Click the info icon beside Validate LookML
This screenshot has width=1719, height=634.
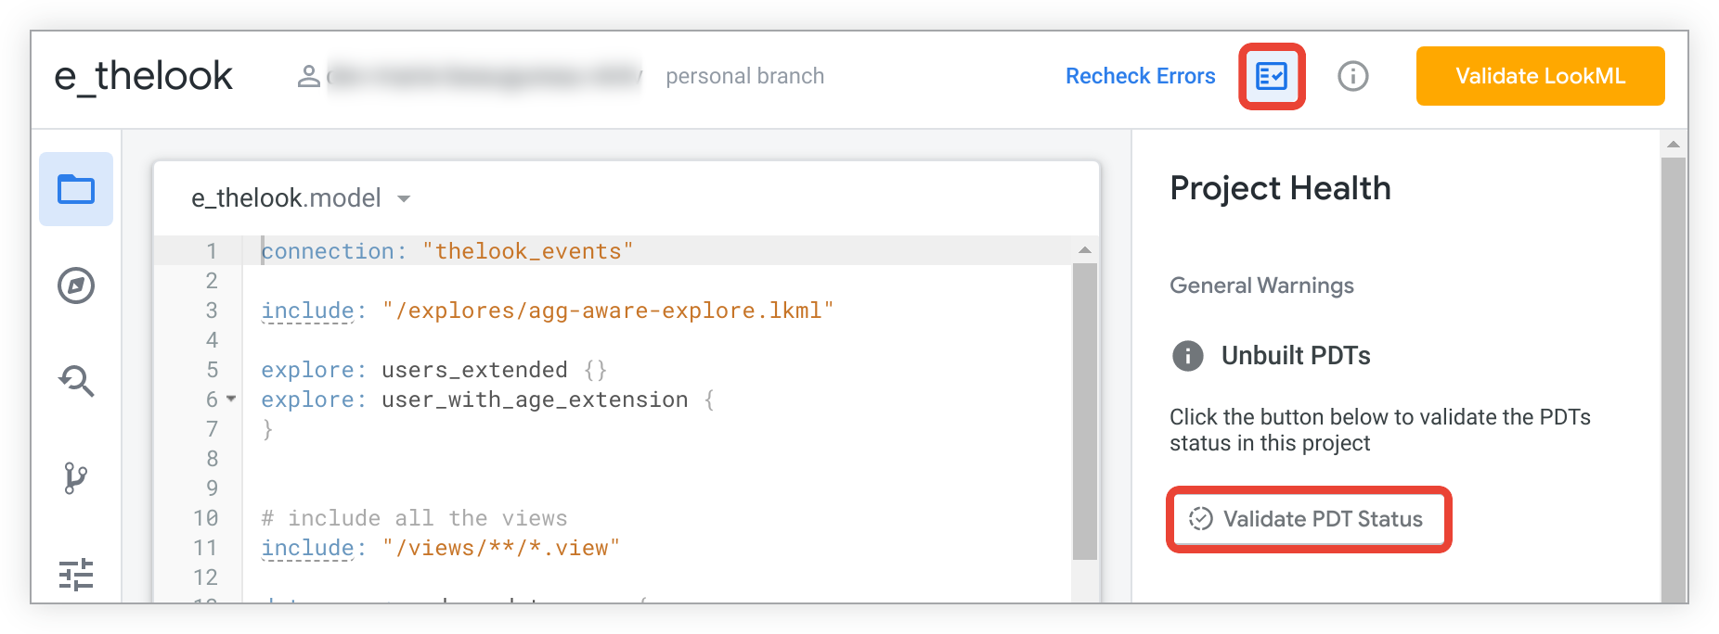pos(1352,76)
